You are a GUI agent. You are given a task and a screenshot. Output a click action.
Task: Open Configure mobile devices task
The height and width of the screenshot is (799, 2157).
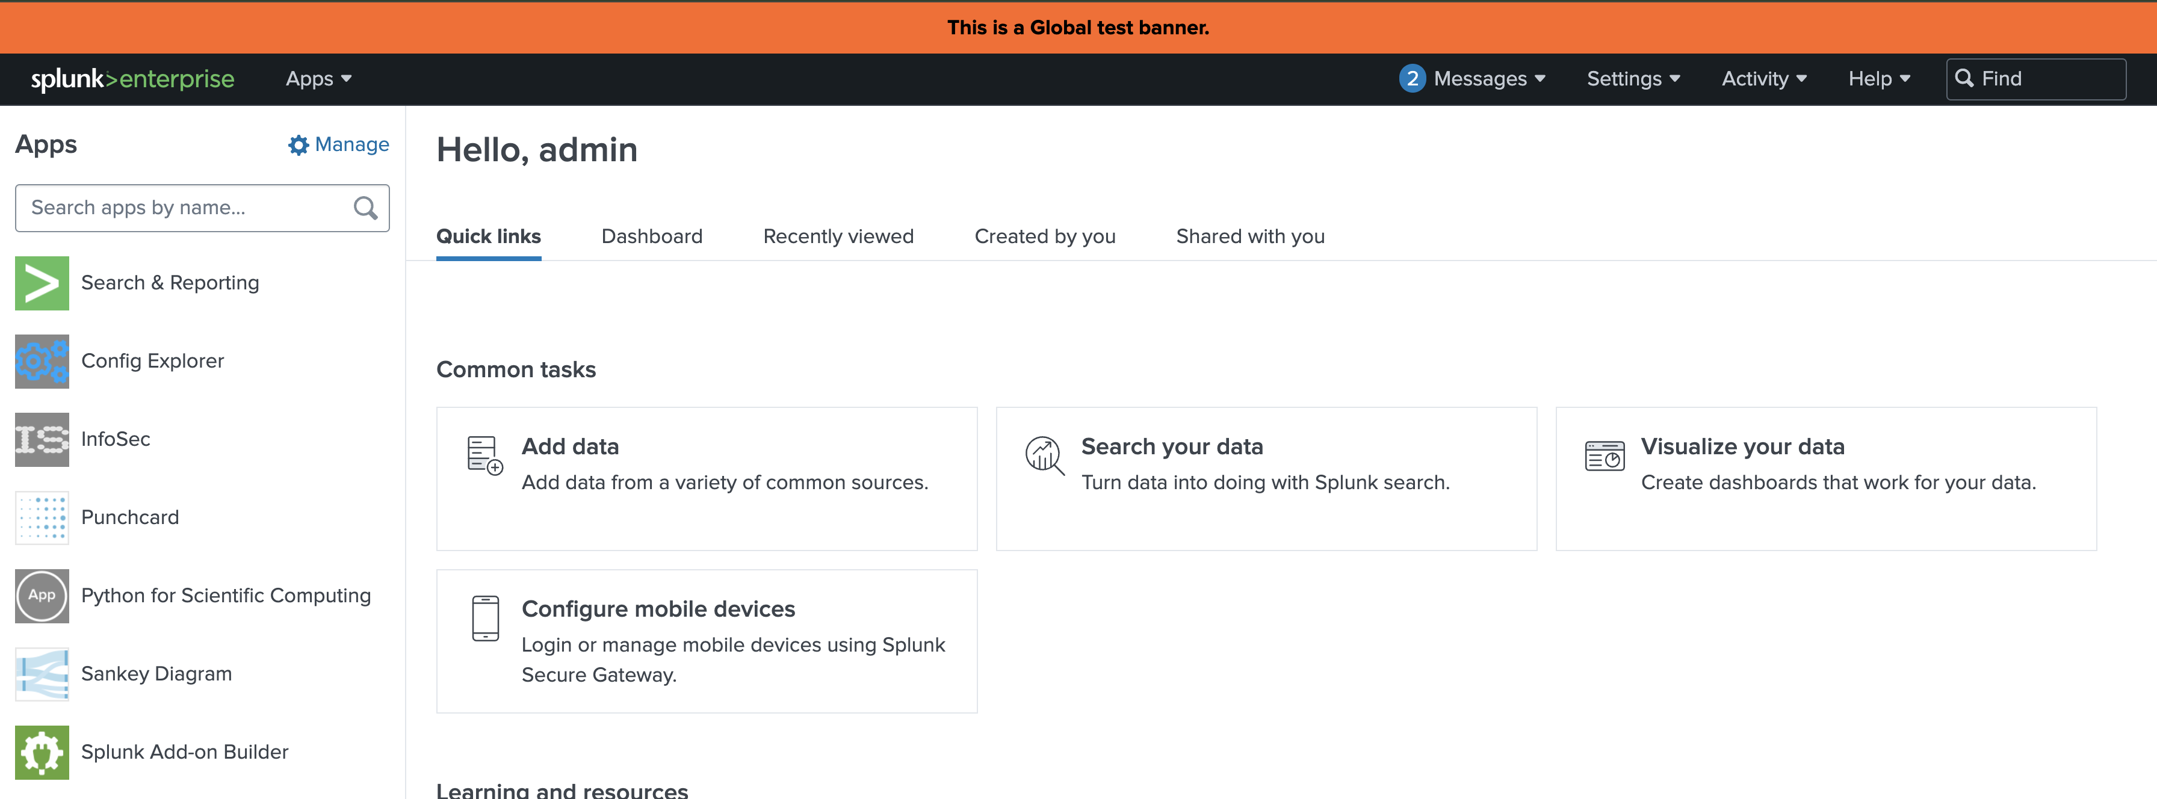[x=706, y=641]
